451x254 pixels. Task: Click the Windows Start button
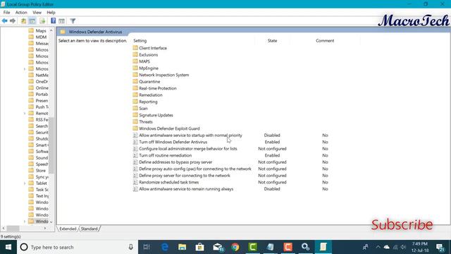click(8, 247)
